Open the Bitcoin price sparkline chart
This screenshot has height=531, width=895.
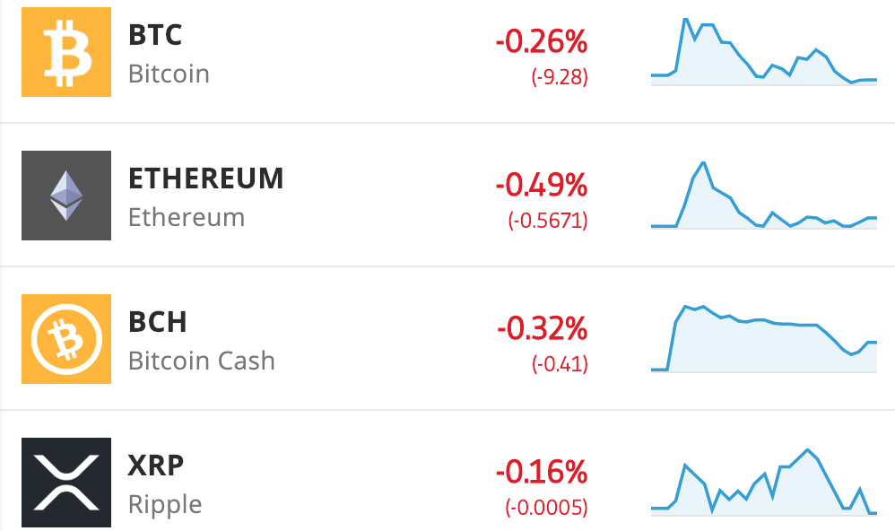pos(764,52)
